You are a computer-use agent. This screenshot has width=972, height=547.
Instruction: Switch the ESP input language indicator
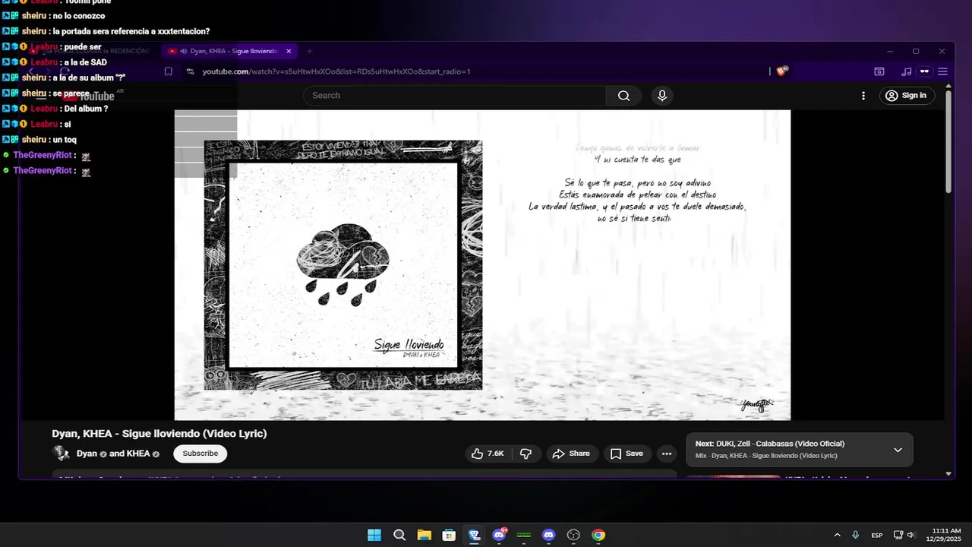coord(877,535)
